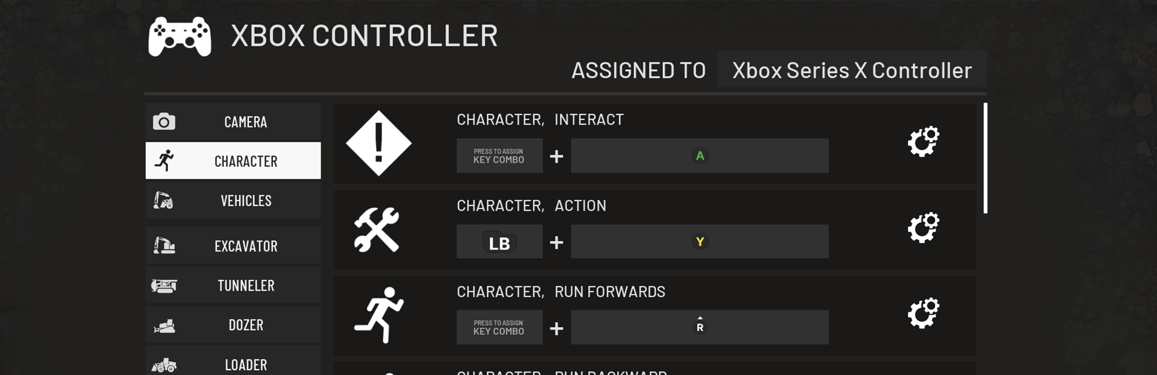Image resolution: width=1157 pixels, height=375 pixels.
Task: Open settings gear for Run Forwards
Action: click(923, 314)
